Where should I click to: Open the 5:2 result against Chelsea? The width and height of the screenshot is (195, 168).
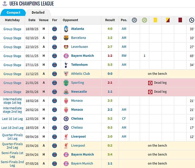click(x=110, y=118)
